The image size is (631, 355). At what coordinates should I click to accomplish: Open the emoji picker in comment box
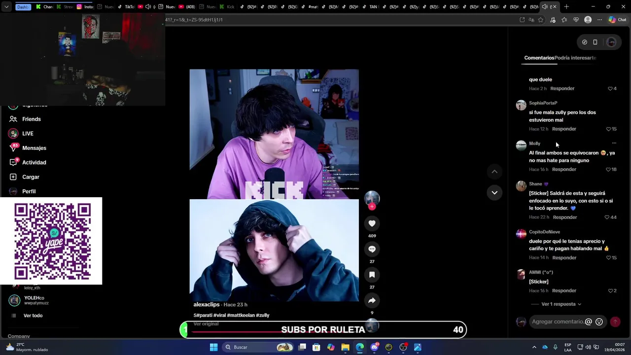point(599,321)
